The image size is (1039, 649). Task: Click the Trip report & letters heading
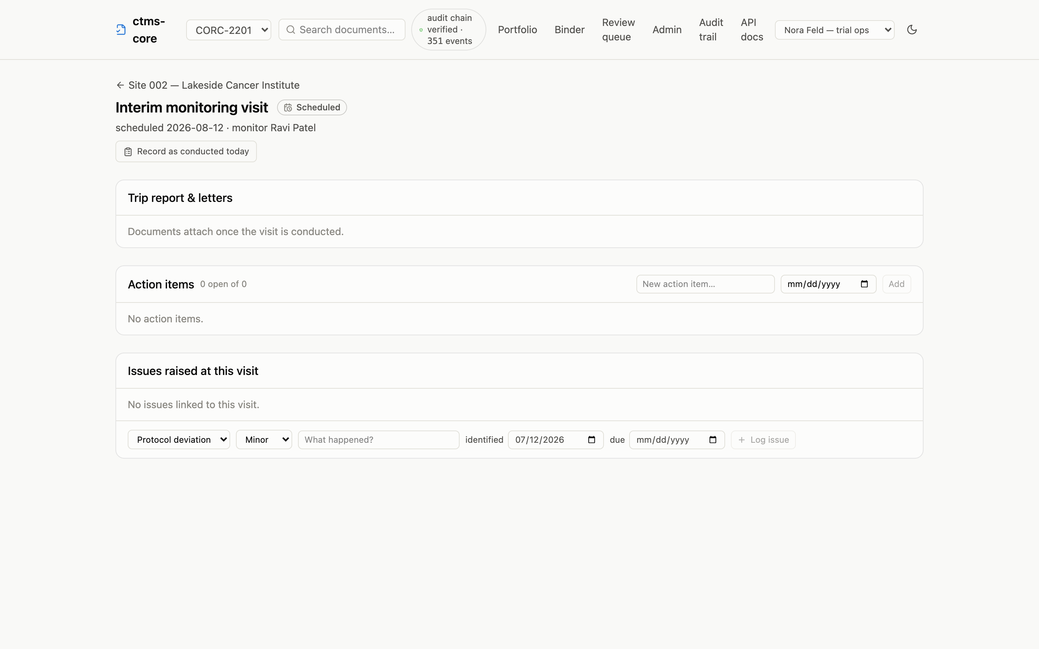(180, 198)
